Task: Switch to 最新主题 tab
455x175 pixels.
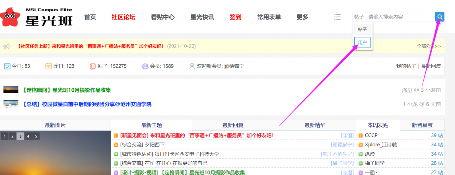Action: tap(151, 125)
